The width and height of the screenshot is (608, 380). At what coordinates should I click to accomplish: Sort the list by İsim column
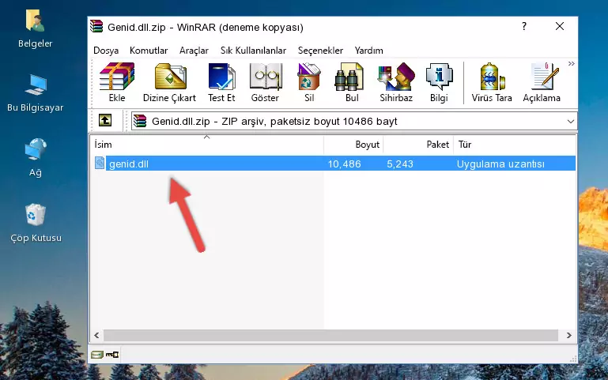207,145
